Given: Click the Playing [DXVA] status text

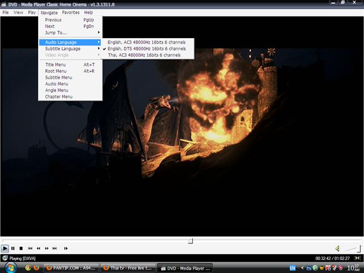Looking at the screenshot, I should (x=23, y=258).
